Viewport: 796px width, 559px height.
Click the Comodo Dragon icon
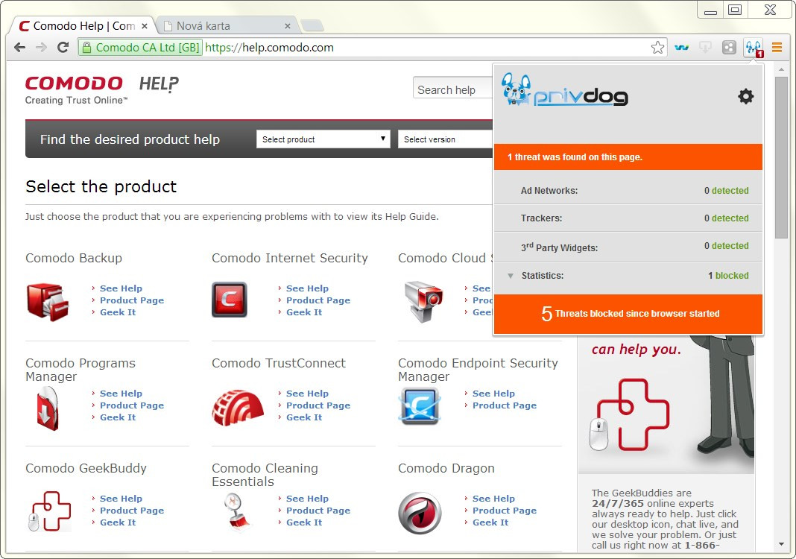420,513
